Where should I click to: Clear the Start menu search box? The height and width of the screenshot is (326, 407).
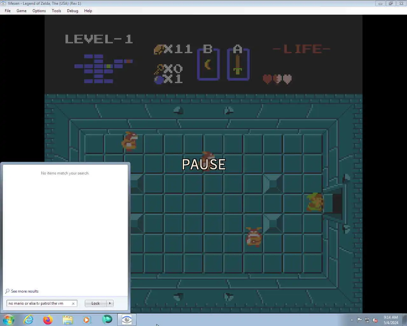pos(73,303)
